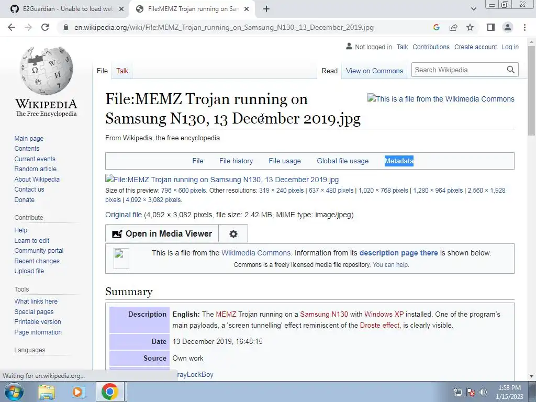536x402 pixels.
Task: Bookmark this page with the star icon
Action: point(470,27)
